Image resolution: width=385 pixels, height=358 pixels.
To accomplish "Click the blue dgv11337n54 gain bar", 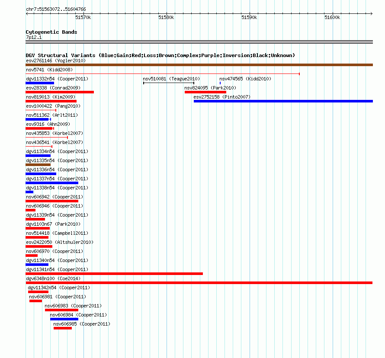I will (52, 183).
